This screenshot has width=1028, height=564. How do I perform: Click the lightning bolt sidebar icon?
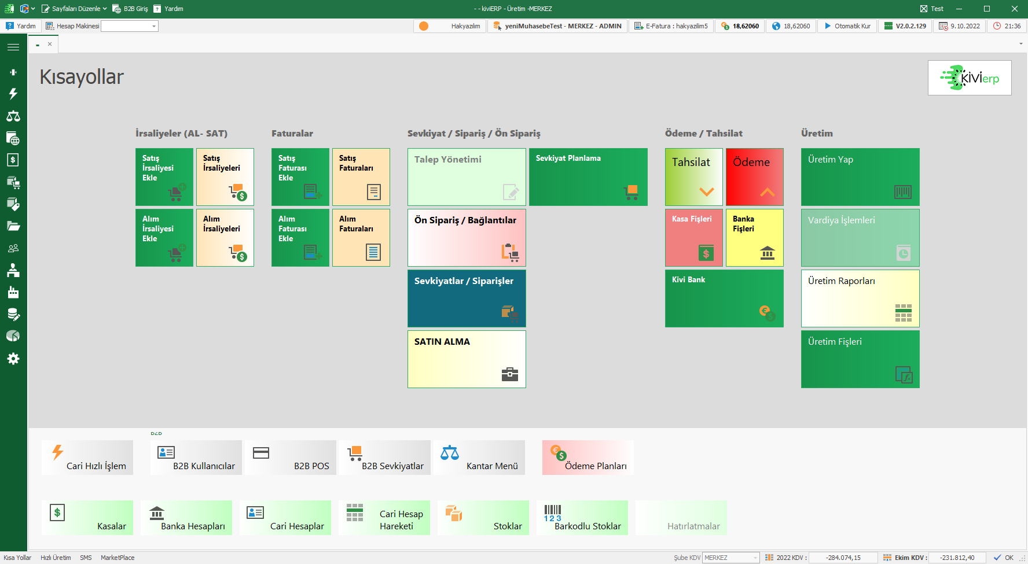click(13, 94)
